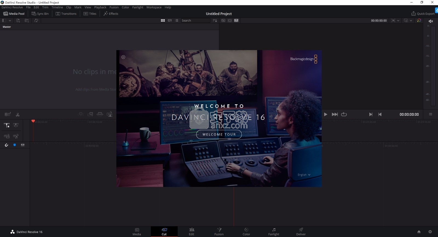The height and width of the screenshot is (237, 438).
Task: Click the Sync Clips icon
Action: point(36,21)
